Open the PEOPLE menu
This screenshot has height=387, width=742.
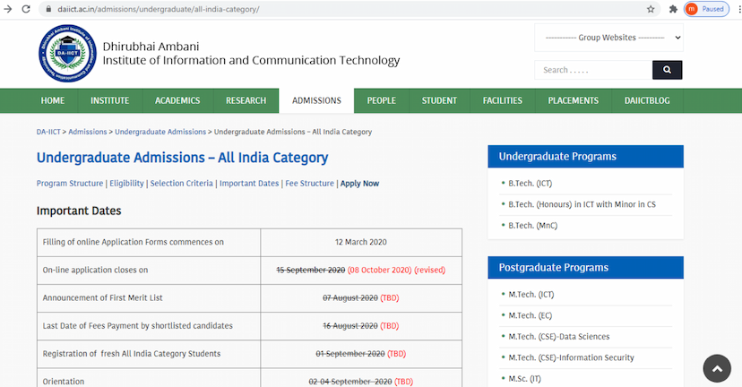382,100
